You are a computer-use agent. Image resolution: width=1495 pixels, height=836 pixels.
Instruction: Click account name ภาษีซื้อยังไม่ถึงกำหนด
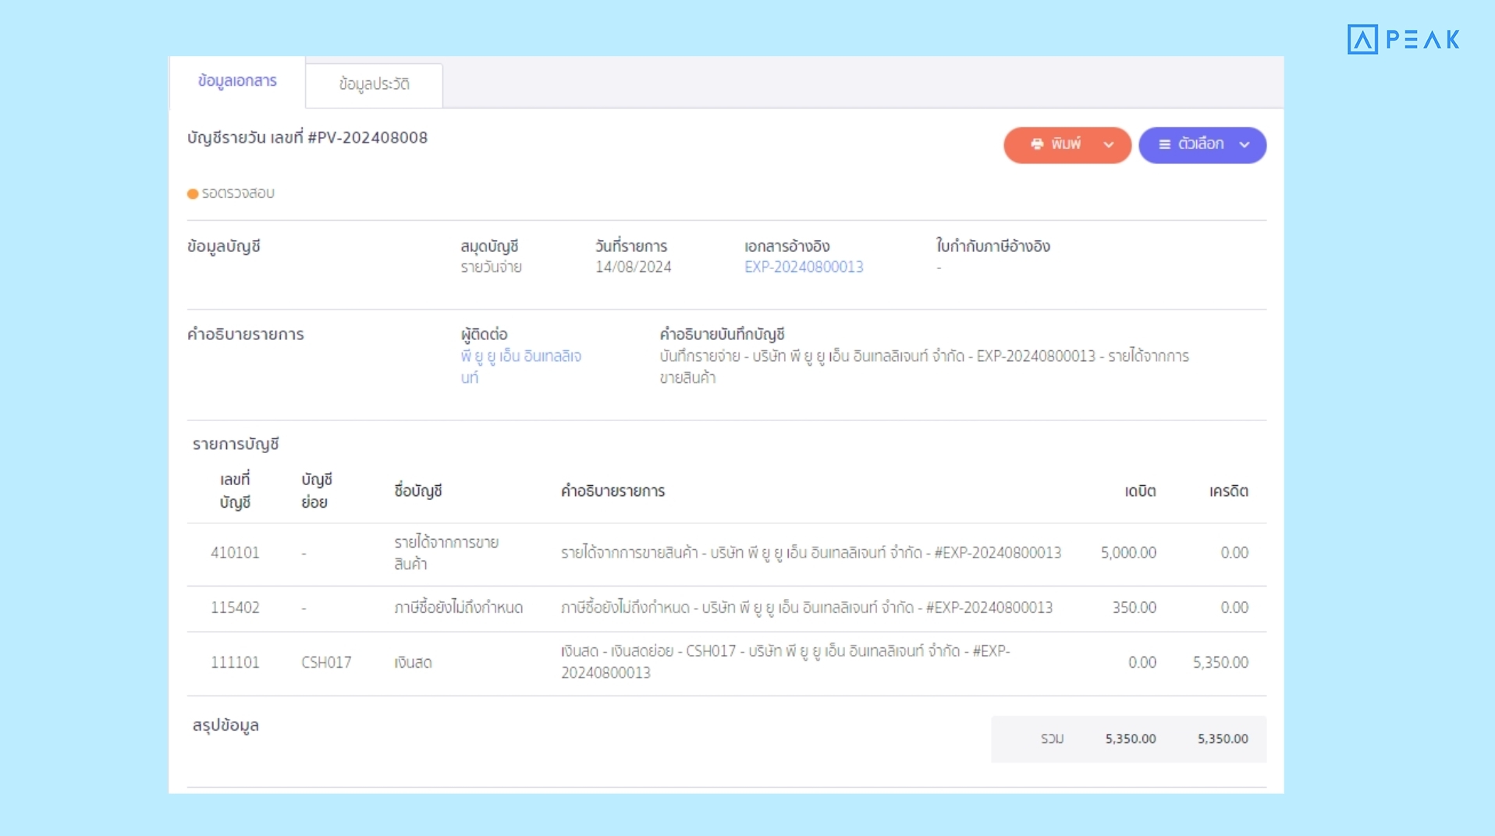coord(459,608)
